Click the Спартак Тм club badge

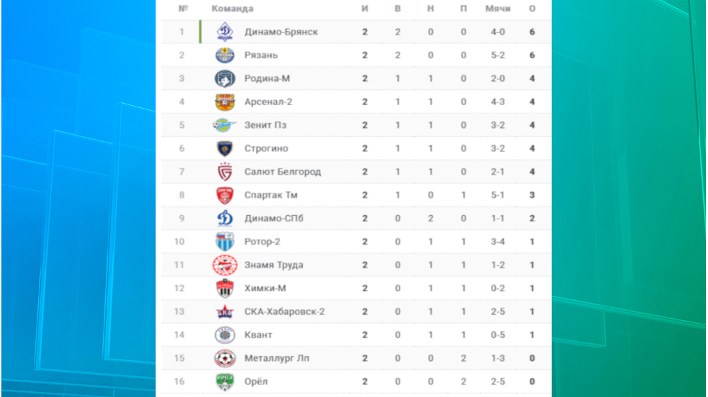[x=225, y=196]
